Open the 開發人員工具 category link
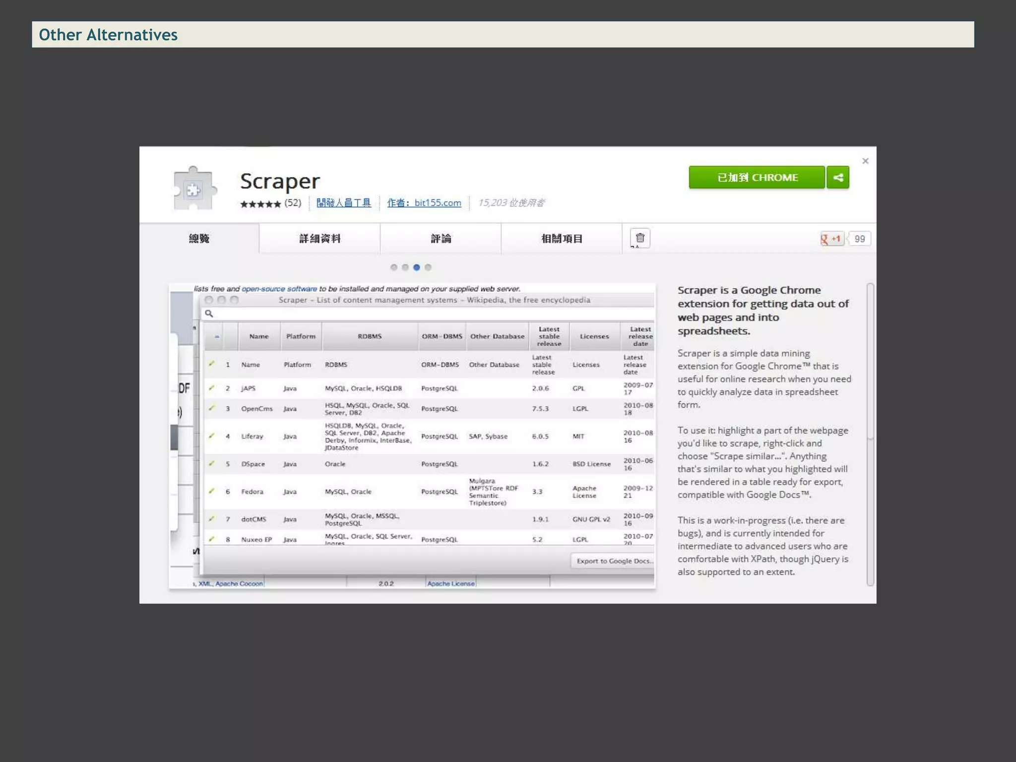This screenshot has height=762, width=1016. pos(343,203)
